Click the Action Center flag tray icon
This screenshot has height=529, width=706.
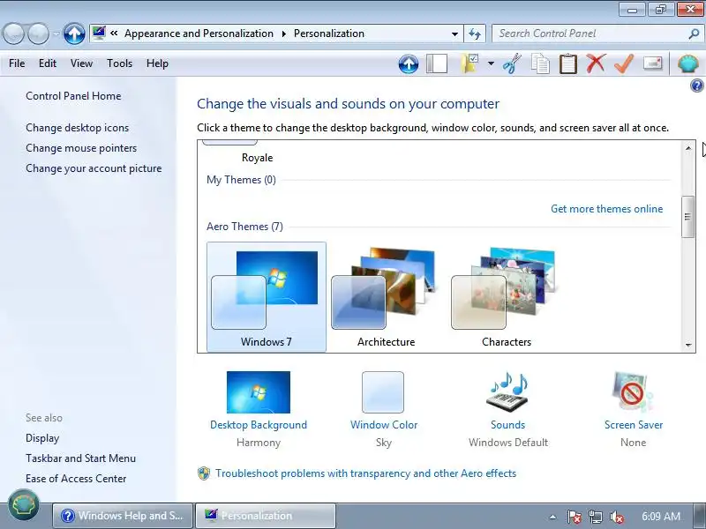coord(574,517)
